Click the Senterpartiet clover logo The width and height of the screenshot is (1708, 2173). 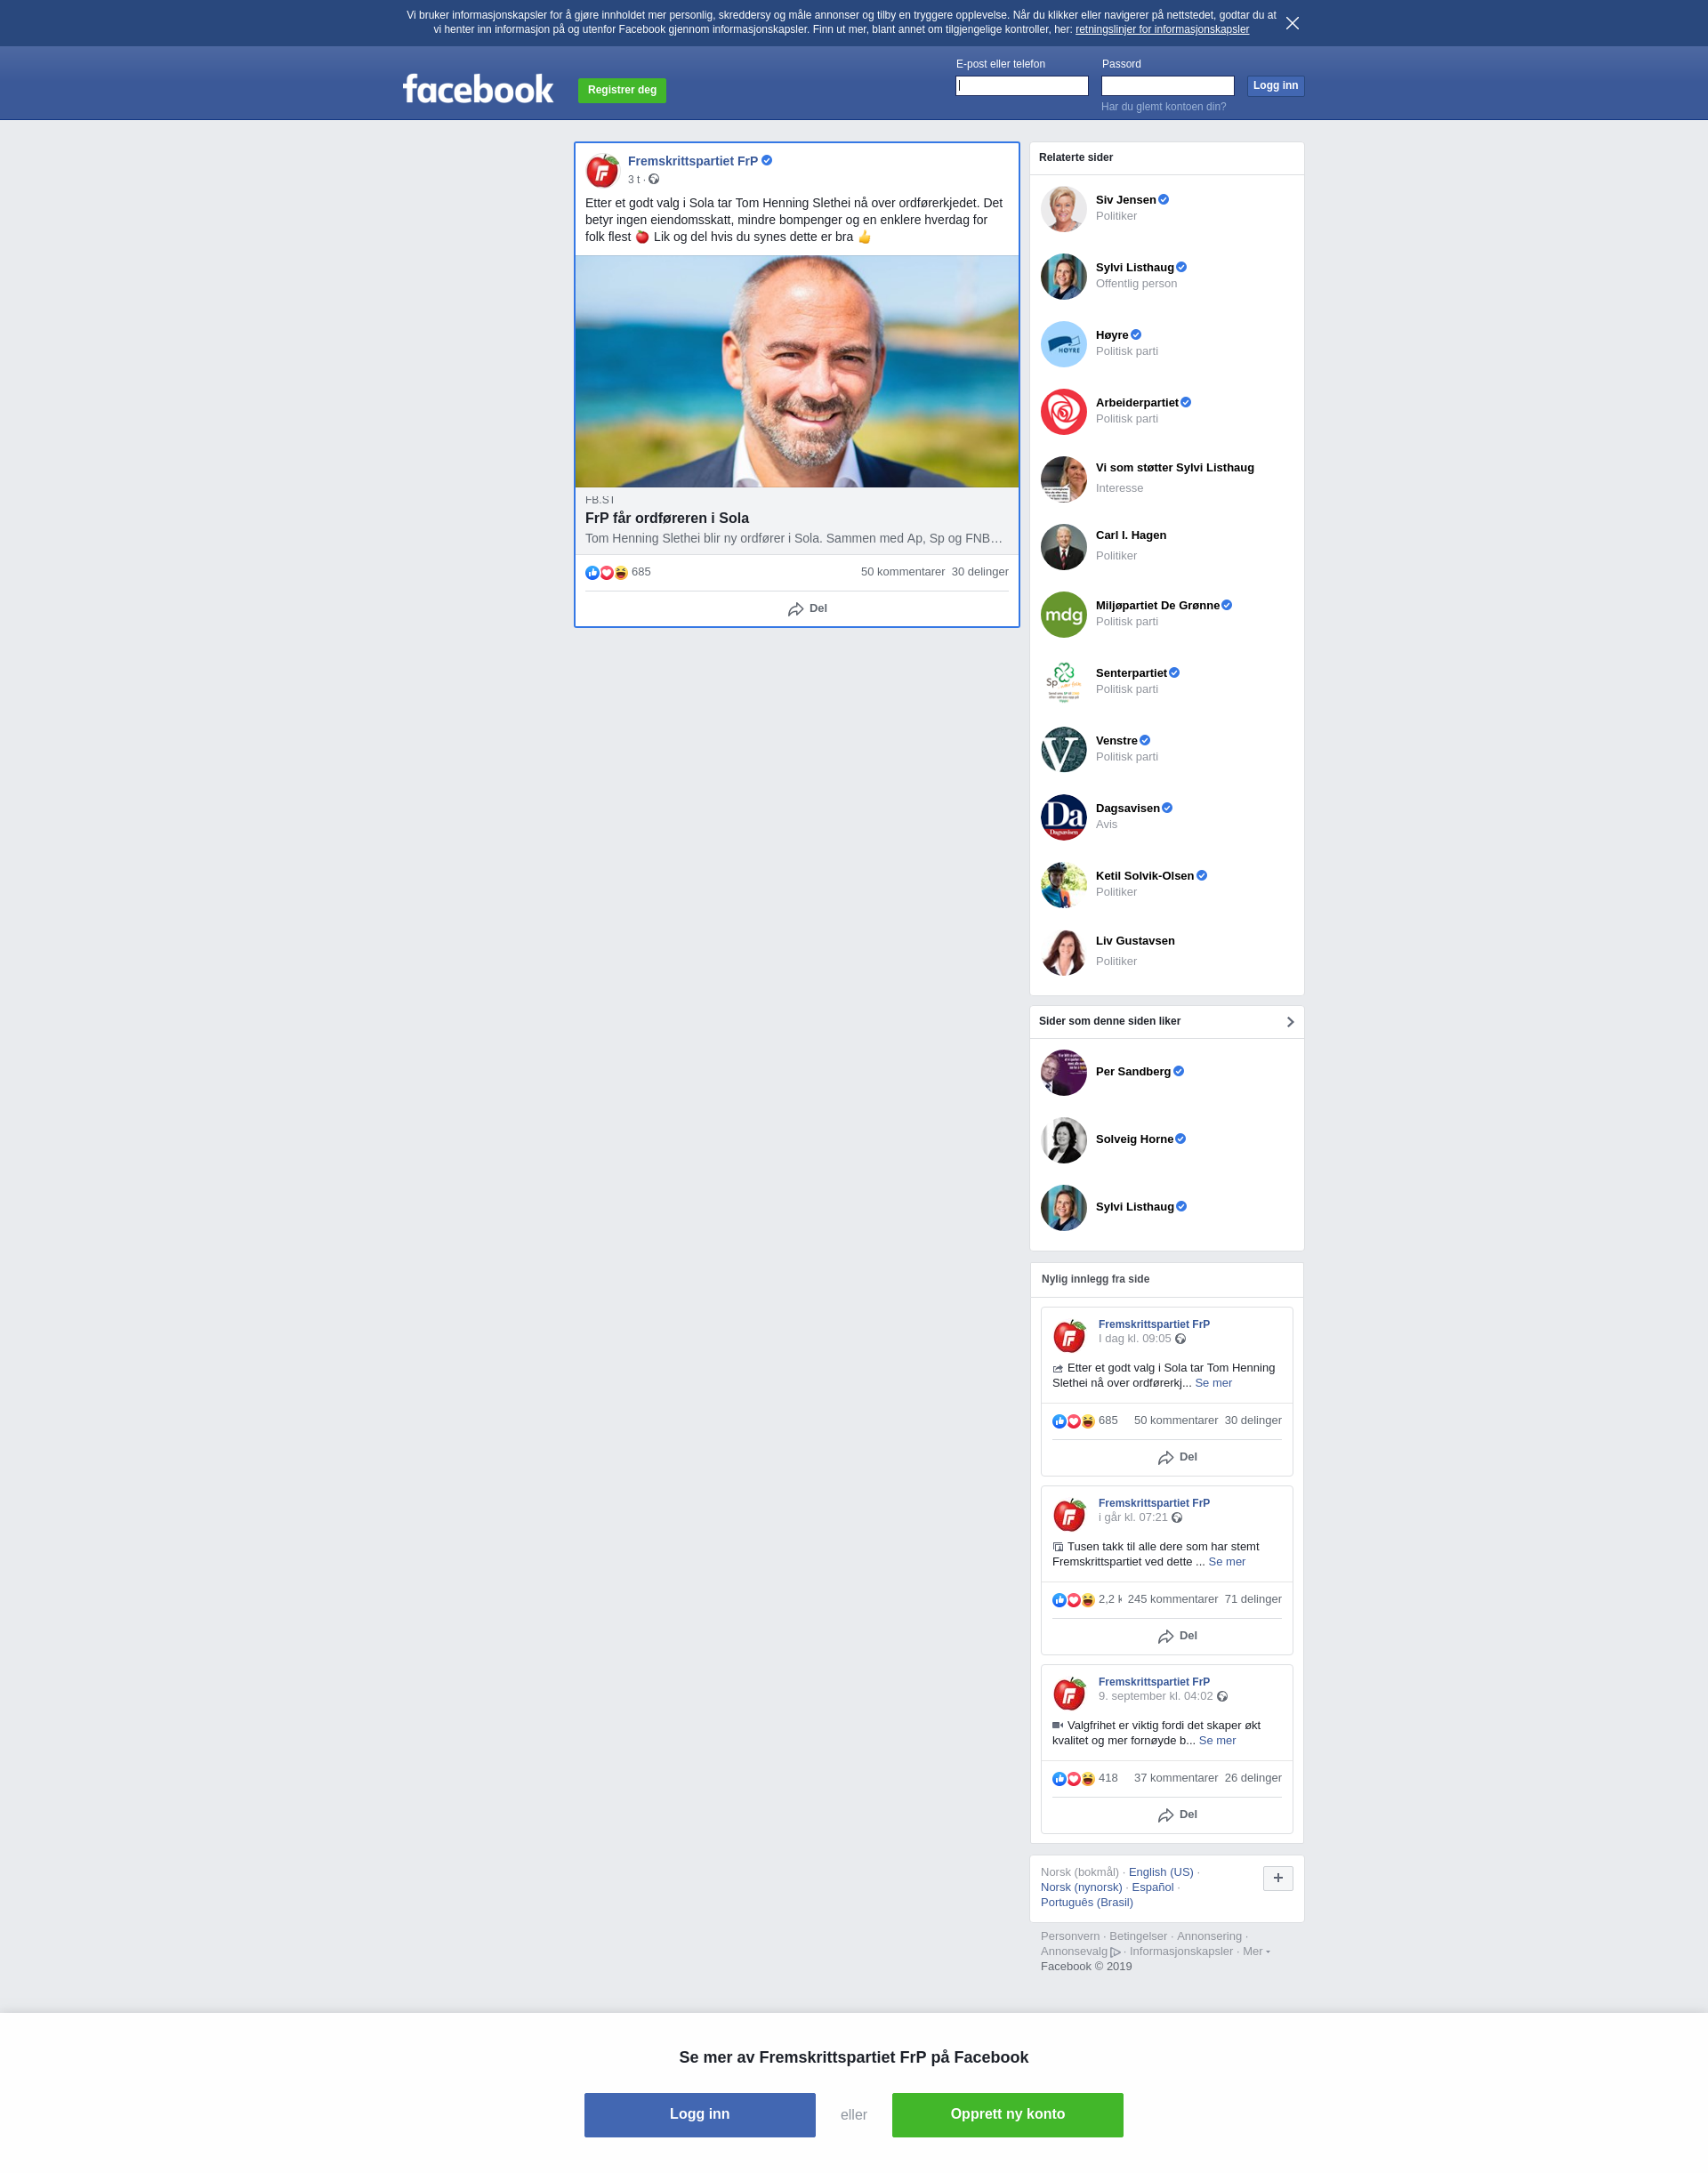coord(1063,682)
